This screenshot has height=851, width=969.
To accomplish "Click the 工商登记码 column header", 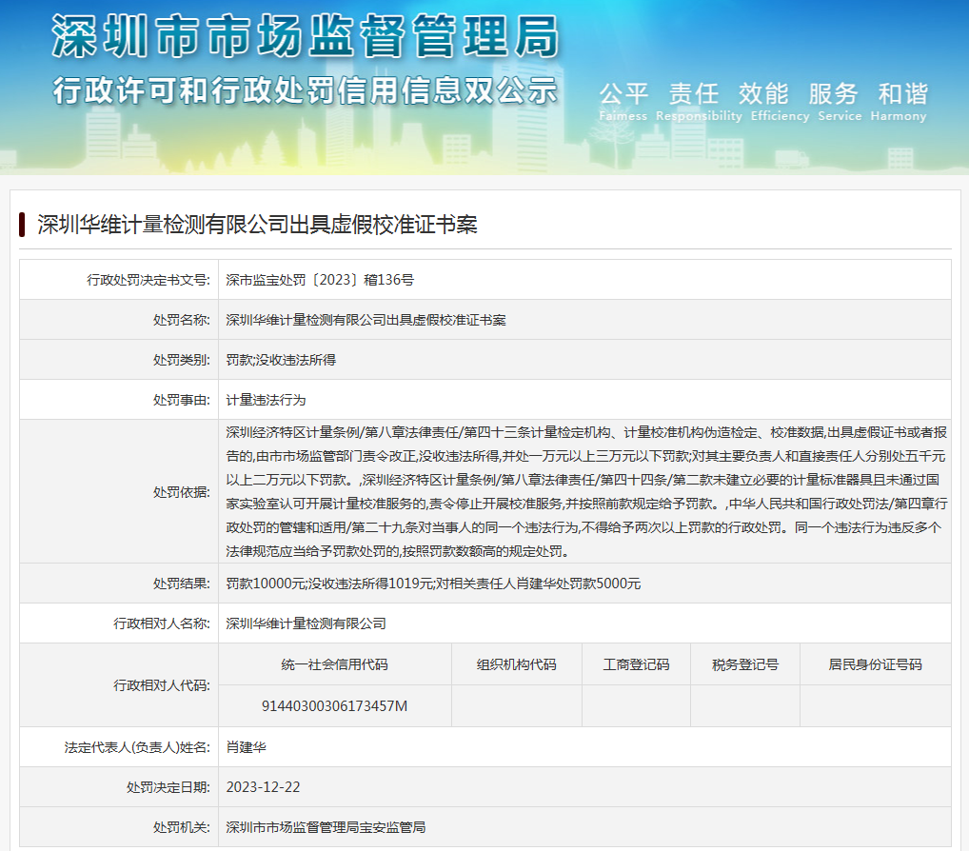I will (x=636, y=664).
